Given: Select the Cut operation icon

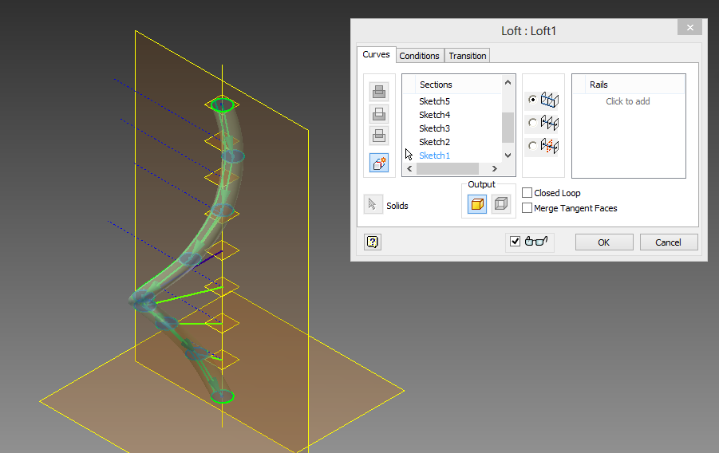Looking at the screenshot, I should [x=379, y=114].
